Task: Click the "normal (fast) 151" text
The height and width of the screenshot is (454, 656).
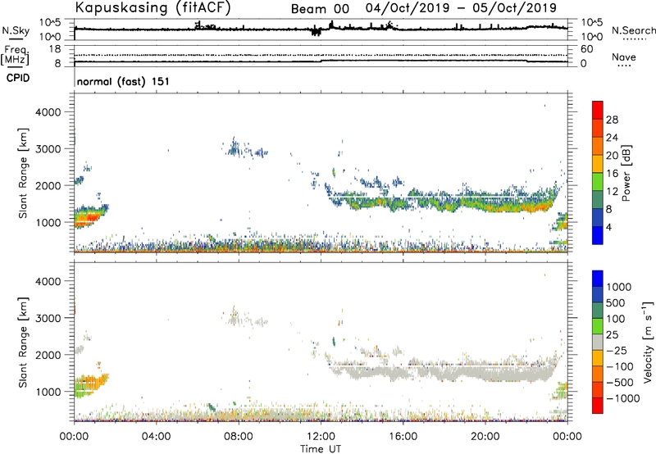Action: pos(123,81)
